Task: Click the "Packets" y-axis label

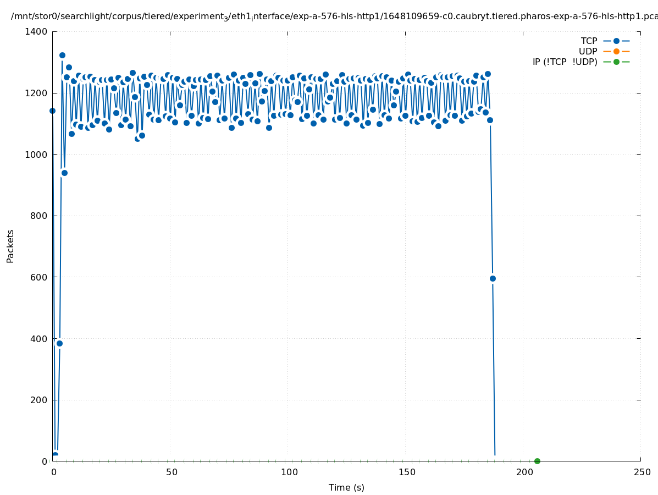Action: tap(10, 246)
